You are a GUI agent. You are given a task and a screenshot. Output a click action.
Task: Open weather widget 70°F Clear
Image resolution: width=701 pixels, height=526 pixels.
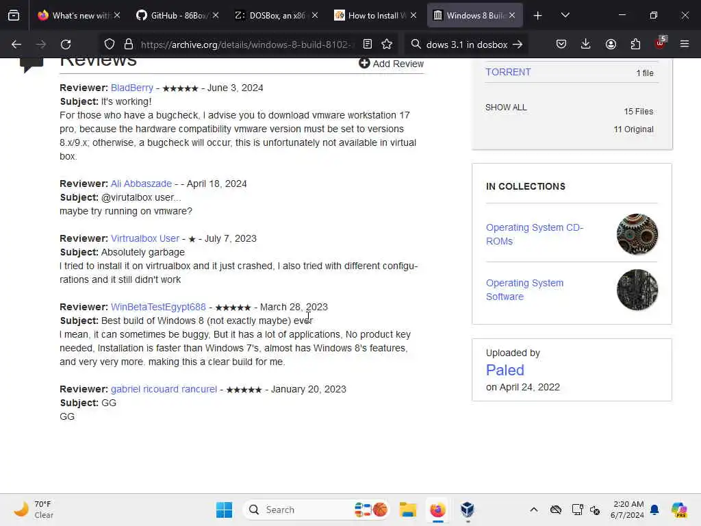34,510
